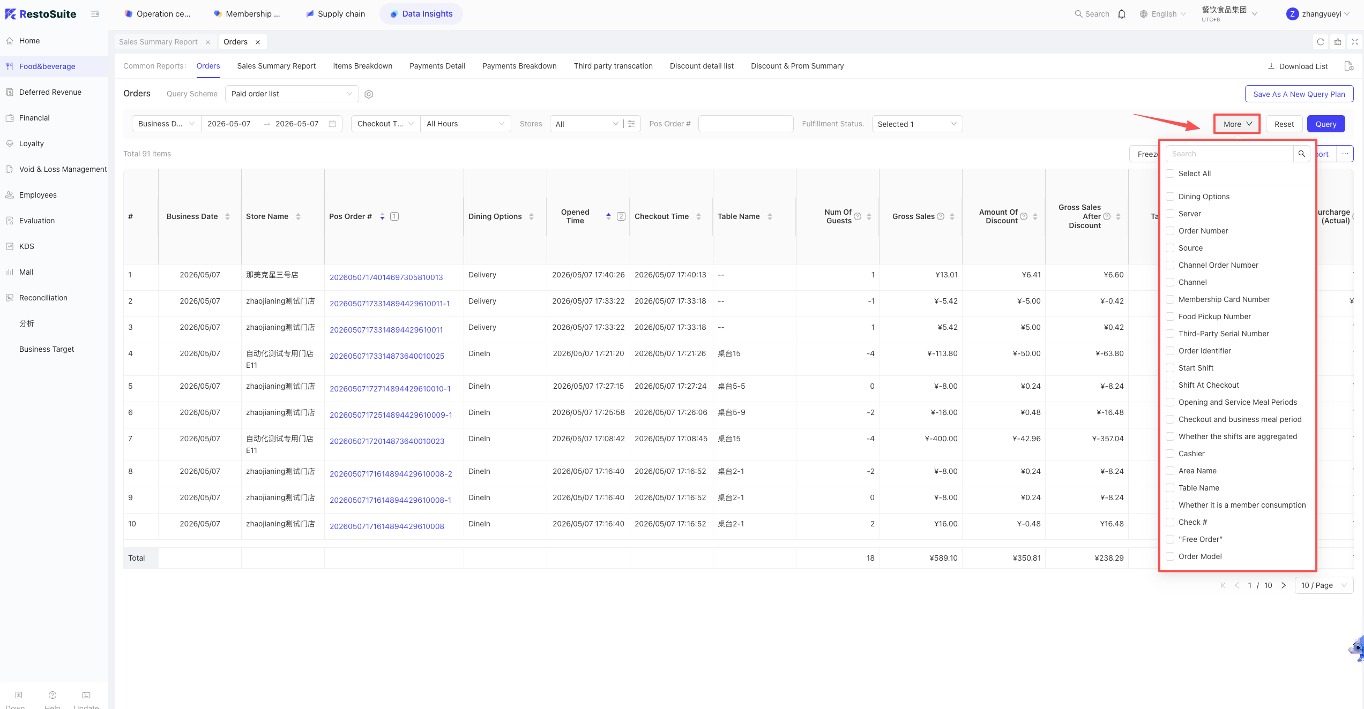Click the search magnifier in the More panel
Image resolution: width=1364 pixels, height=709 pixels.
click(x=1301, y=154)
